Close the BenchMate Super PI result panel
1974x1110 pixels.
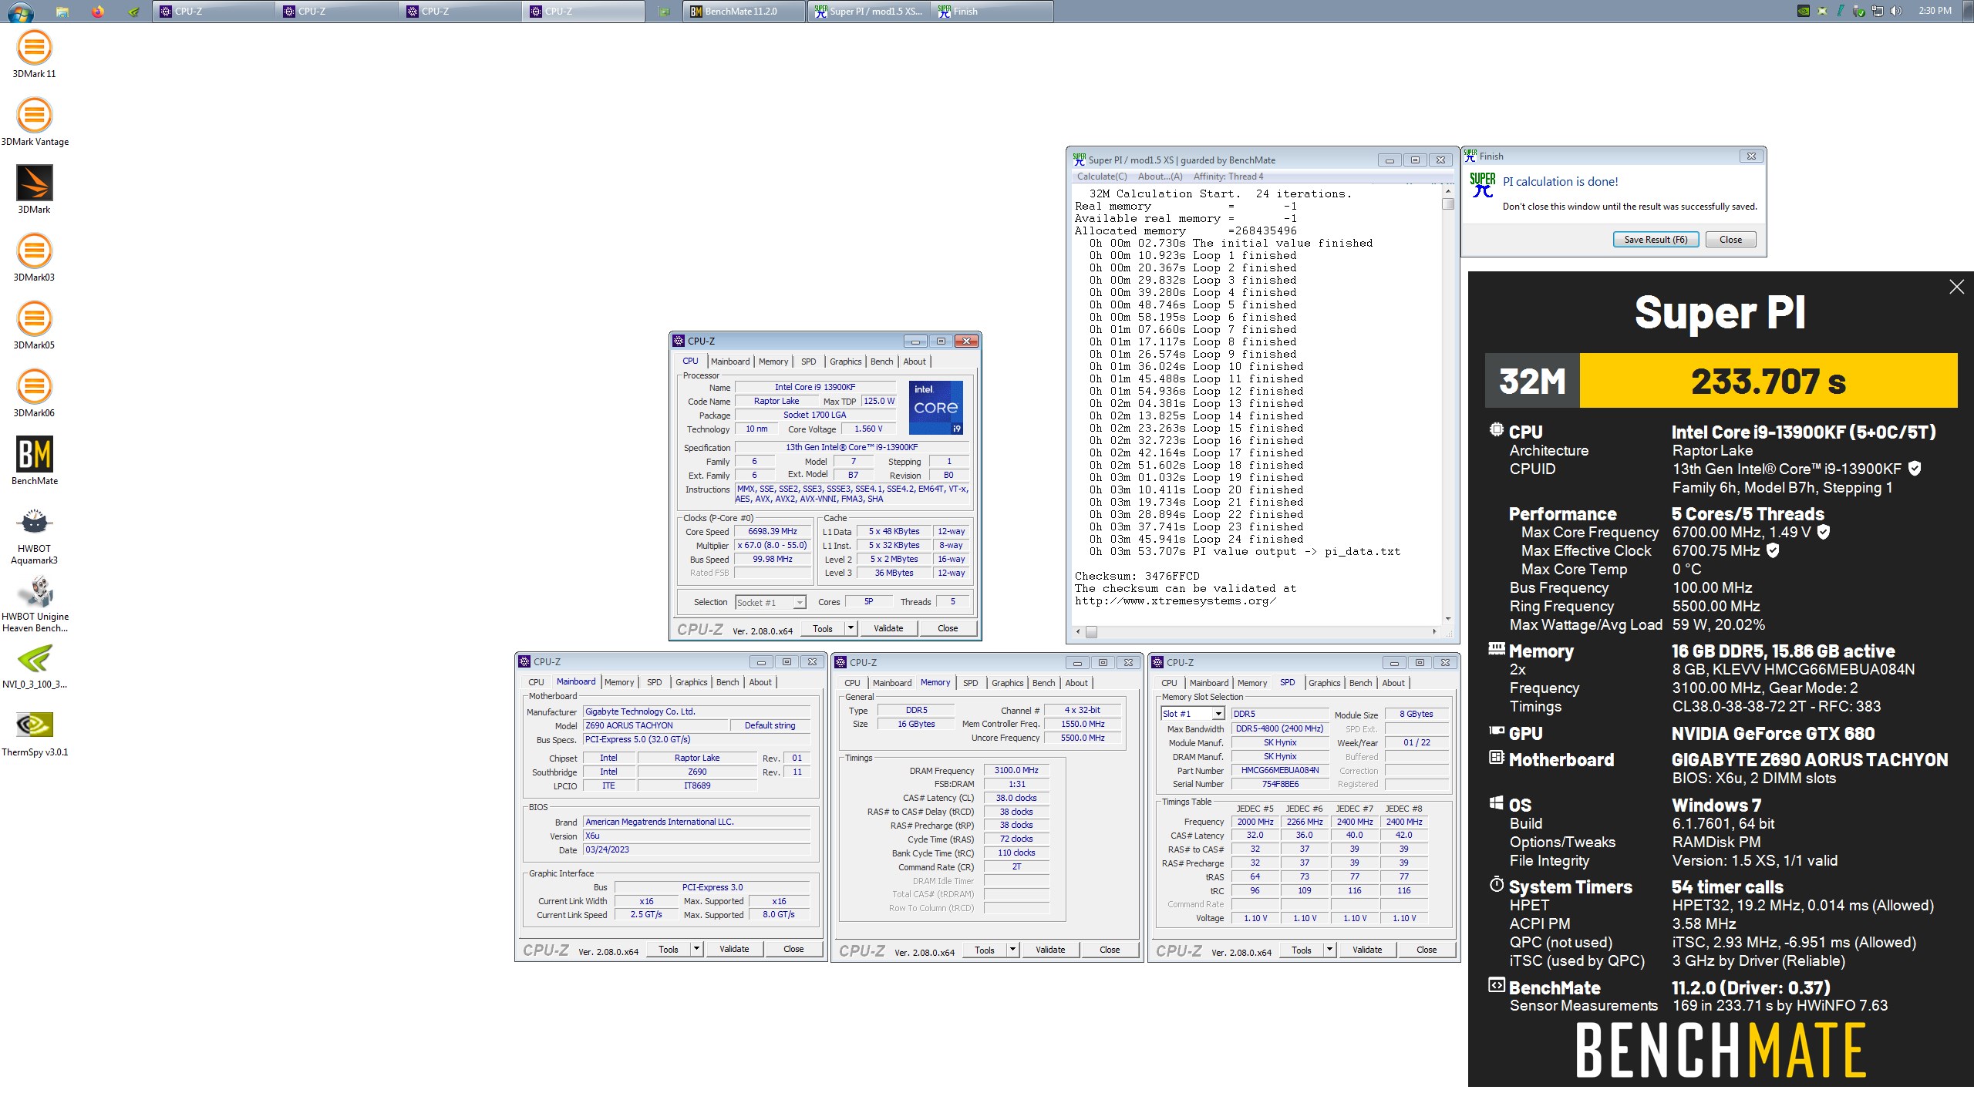(x=1956, y=288)
